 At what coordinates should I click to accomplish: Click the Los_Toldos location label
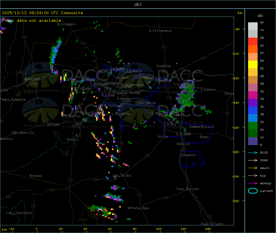(122, 175)
